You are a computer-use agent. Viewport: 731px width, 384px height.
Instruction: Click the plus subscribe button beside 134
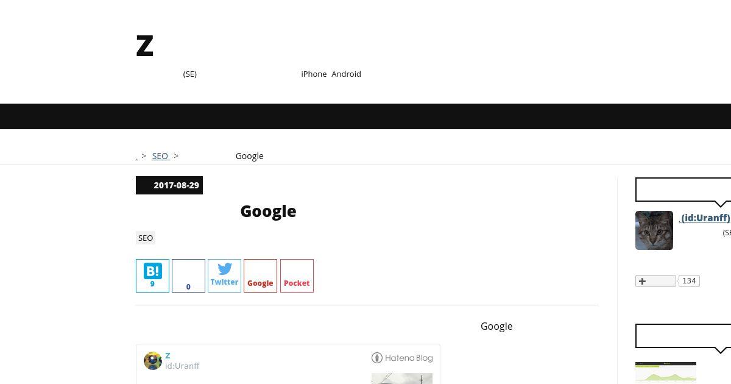(655, 281)
